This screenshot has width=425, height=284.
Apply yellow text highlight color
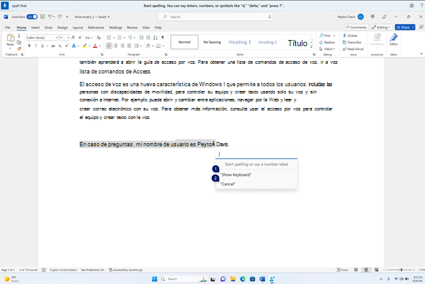[x=84, y=46]
